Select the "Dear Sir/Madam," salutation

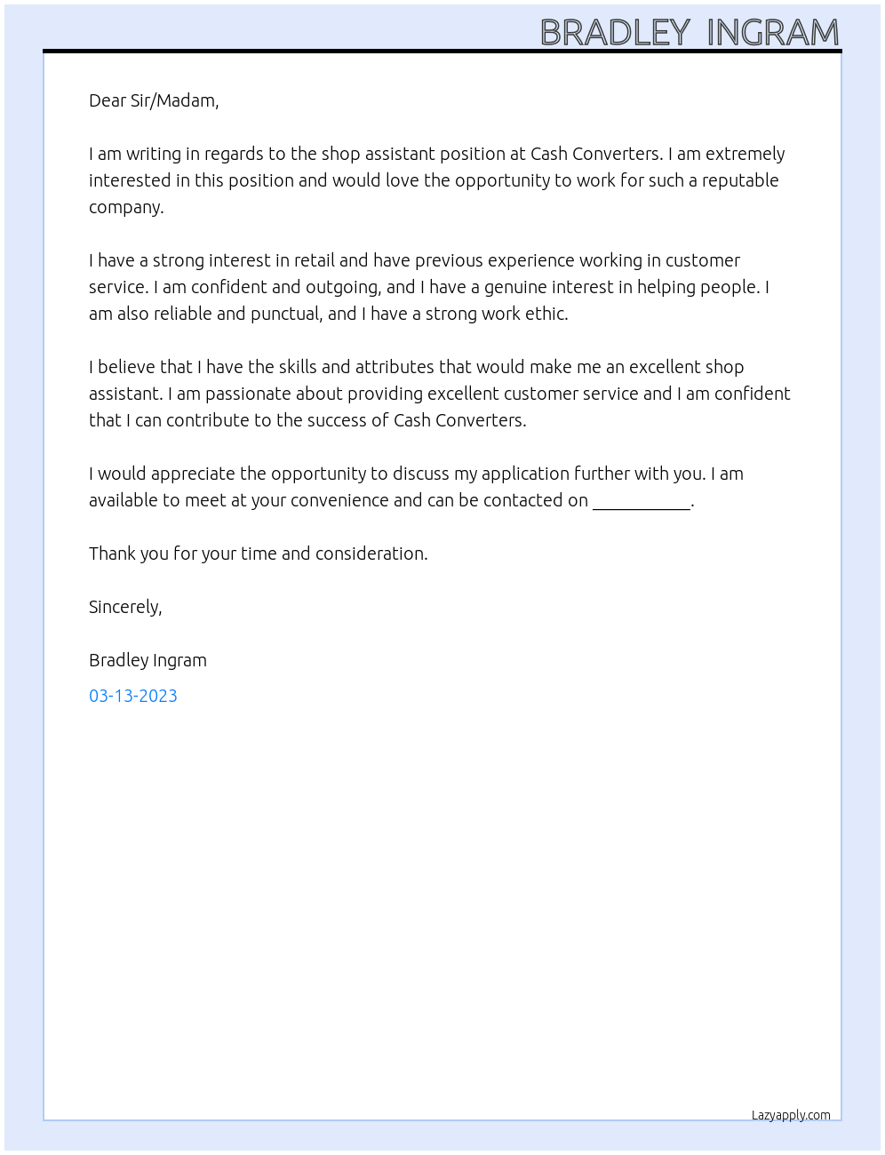click(154, 100)
